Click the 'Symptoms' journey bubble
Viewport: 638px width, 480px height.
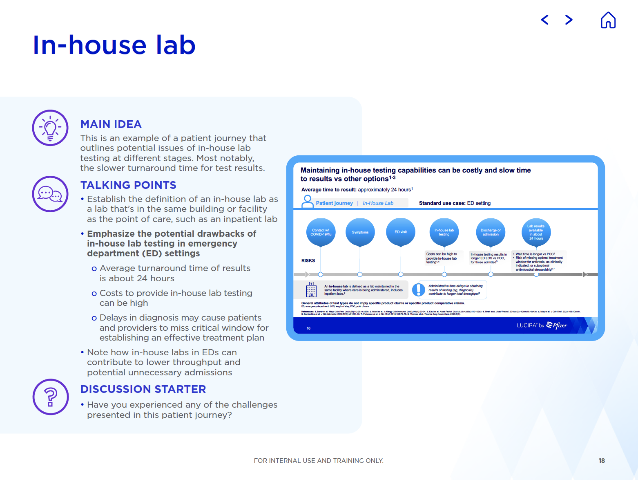coord(360,232)
